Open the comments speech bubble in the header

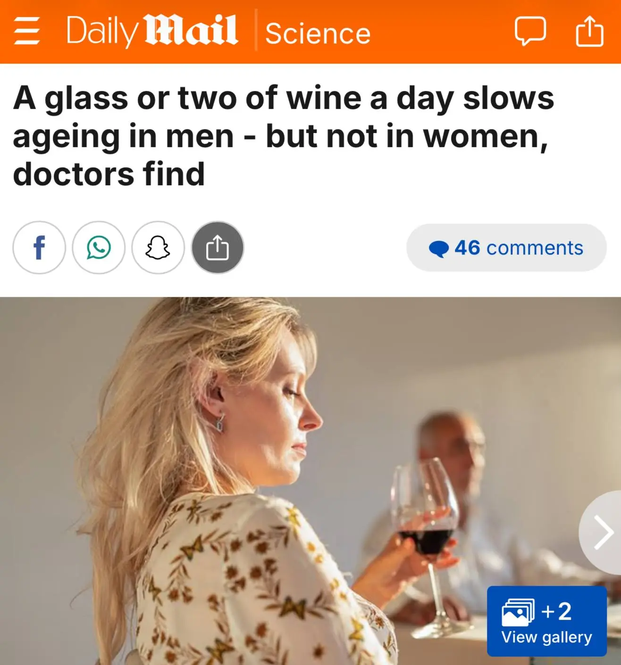[x=530, y=31]
